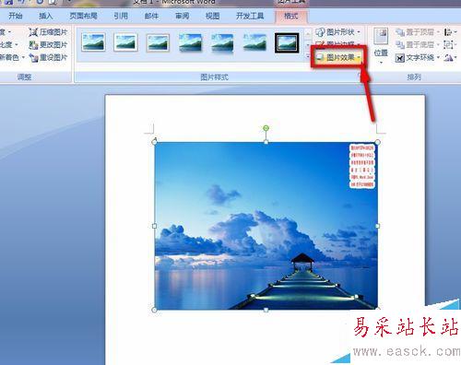Open the Picture Effects (图片效果) menu

click(338, 57)
